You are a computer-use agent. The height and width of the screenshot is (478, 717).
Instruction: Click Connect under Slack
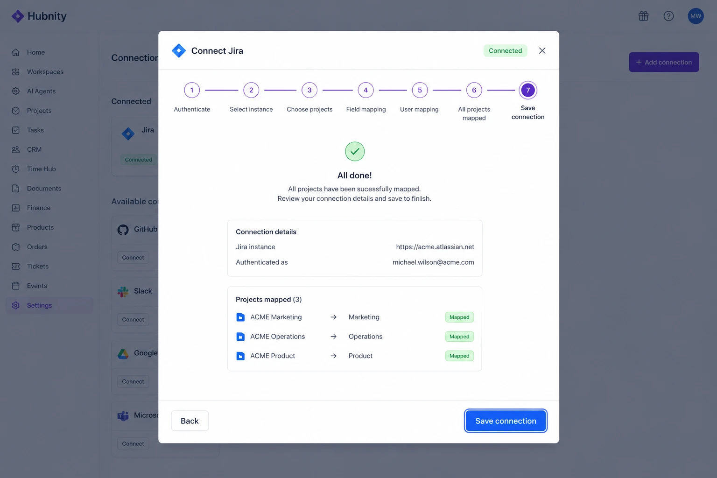(x=133, y=320)
